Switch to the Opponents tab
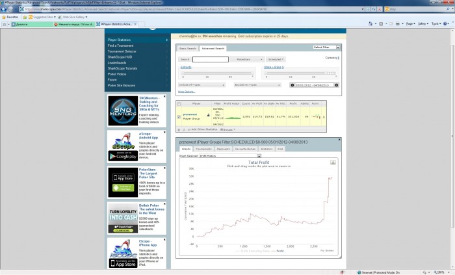 (x=223, y=149)
